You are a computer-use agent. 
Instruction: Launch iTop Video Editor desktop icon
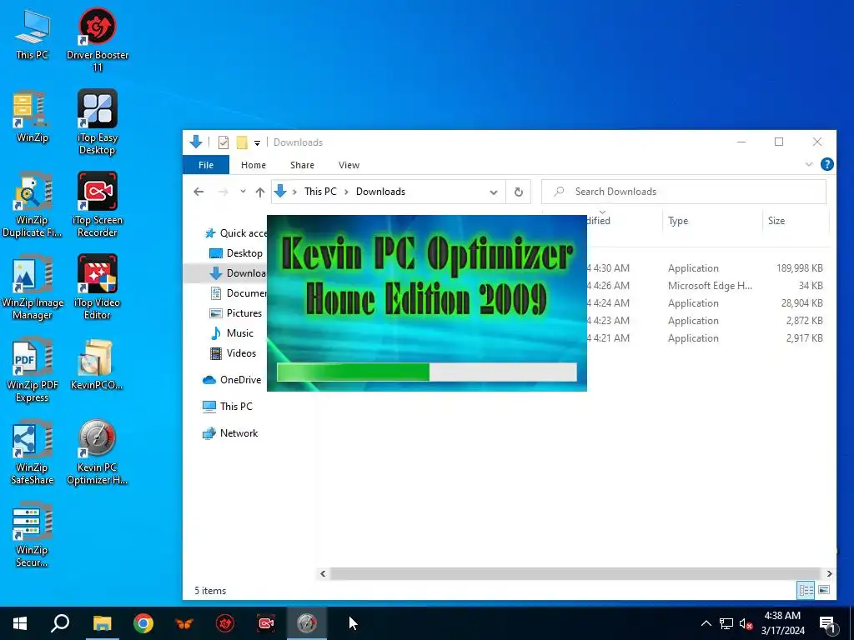coord(98,287)
